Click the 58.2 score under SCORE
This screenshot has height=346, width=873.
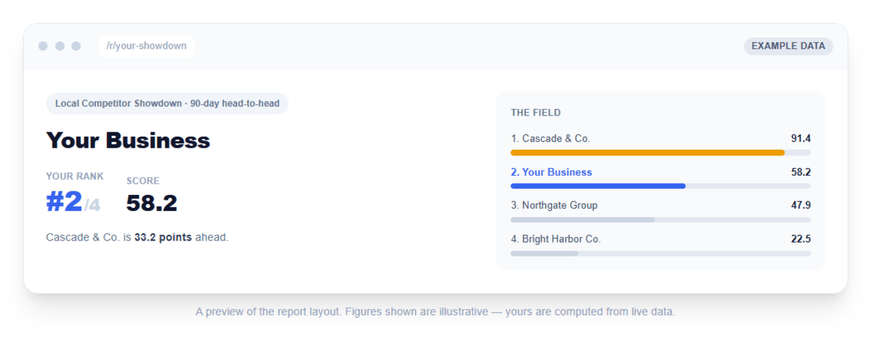pyautogui.click(x=152, y=203)
